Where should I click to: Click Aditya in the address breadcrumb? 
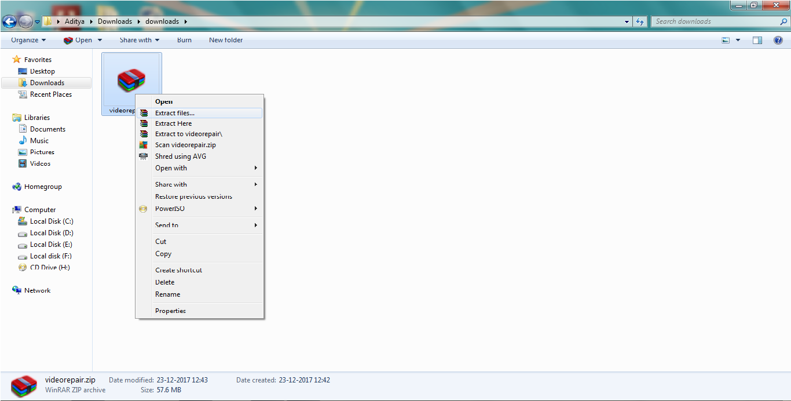(75, 21)
